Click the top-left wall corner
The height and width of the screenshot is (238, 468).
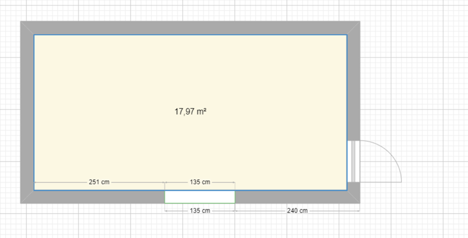(27, 28)
